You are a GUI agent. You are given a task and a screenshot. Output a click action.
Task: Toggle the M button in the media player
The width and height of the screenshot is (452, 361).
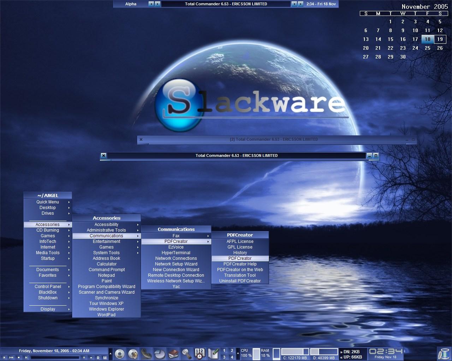(x=105, y=358)
